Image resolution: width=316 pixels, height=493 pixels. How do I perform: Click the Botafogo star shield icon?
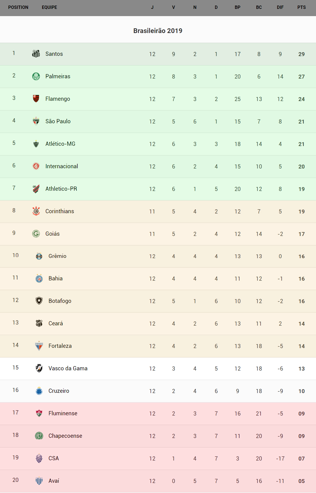click(39, 301)
